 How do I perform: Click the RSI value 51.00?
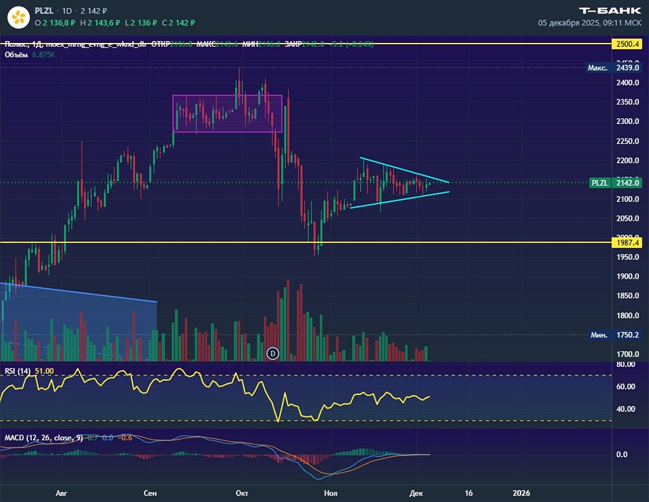tap(44, 371)
